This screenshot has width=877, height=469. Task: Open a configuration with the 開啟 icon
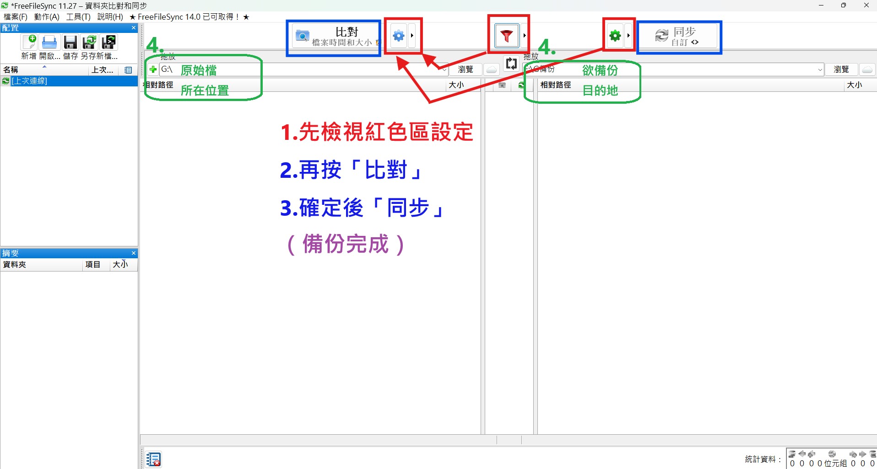pyautogui.click(x=49, y=43)
